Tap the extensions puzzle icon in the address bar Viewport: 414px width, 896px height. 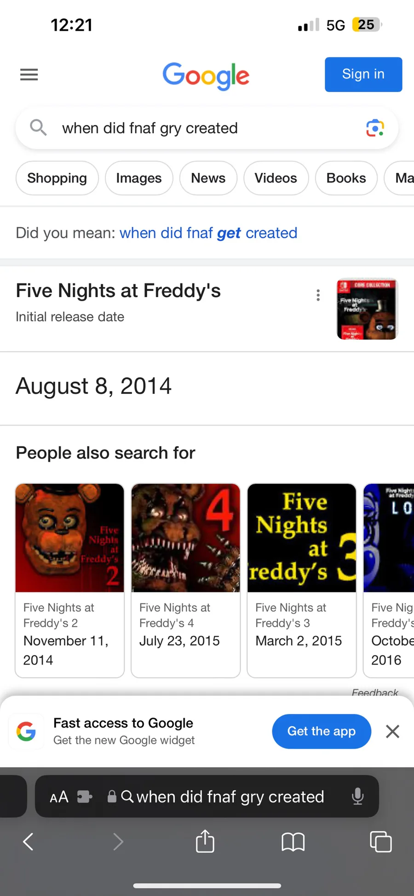[84, 796]
